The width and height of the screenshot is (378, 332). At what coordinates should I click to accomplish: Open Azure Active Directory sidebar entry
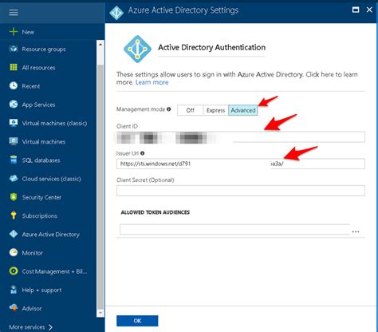click(51, 235)
